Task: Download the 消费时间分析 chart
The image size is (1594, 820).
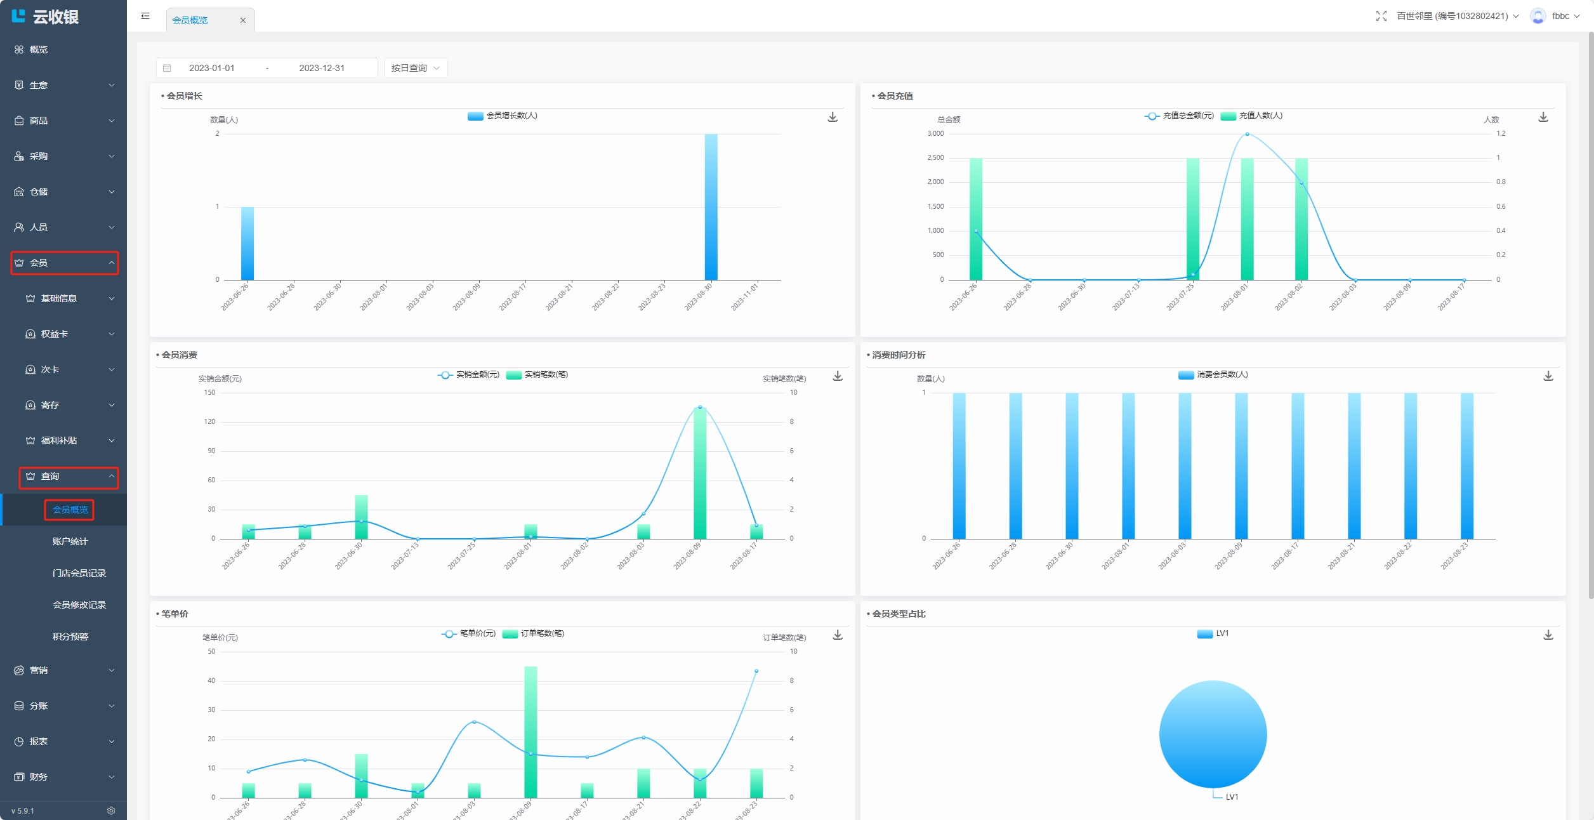Action: click(x=1548, y=376)
